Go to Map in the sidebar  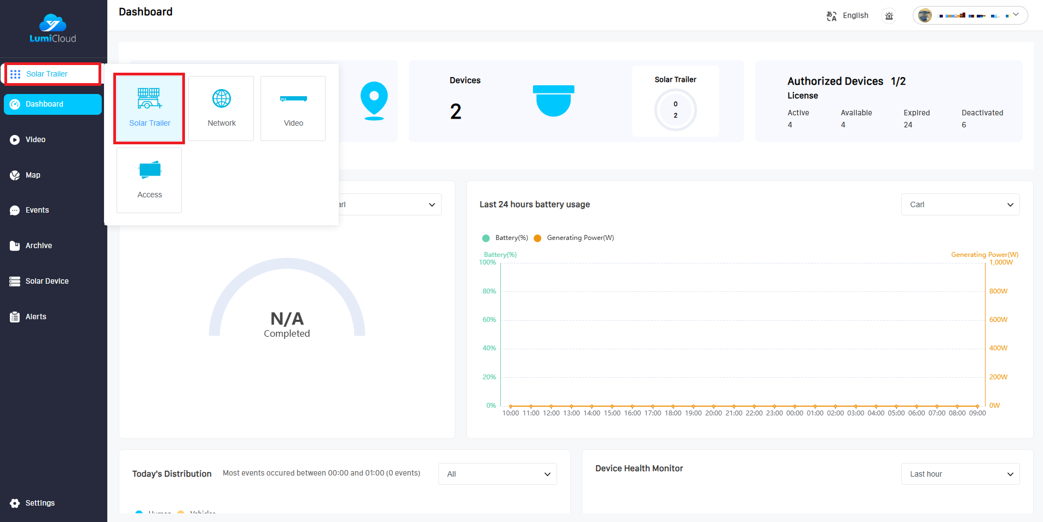click(x=33, y=175)
